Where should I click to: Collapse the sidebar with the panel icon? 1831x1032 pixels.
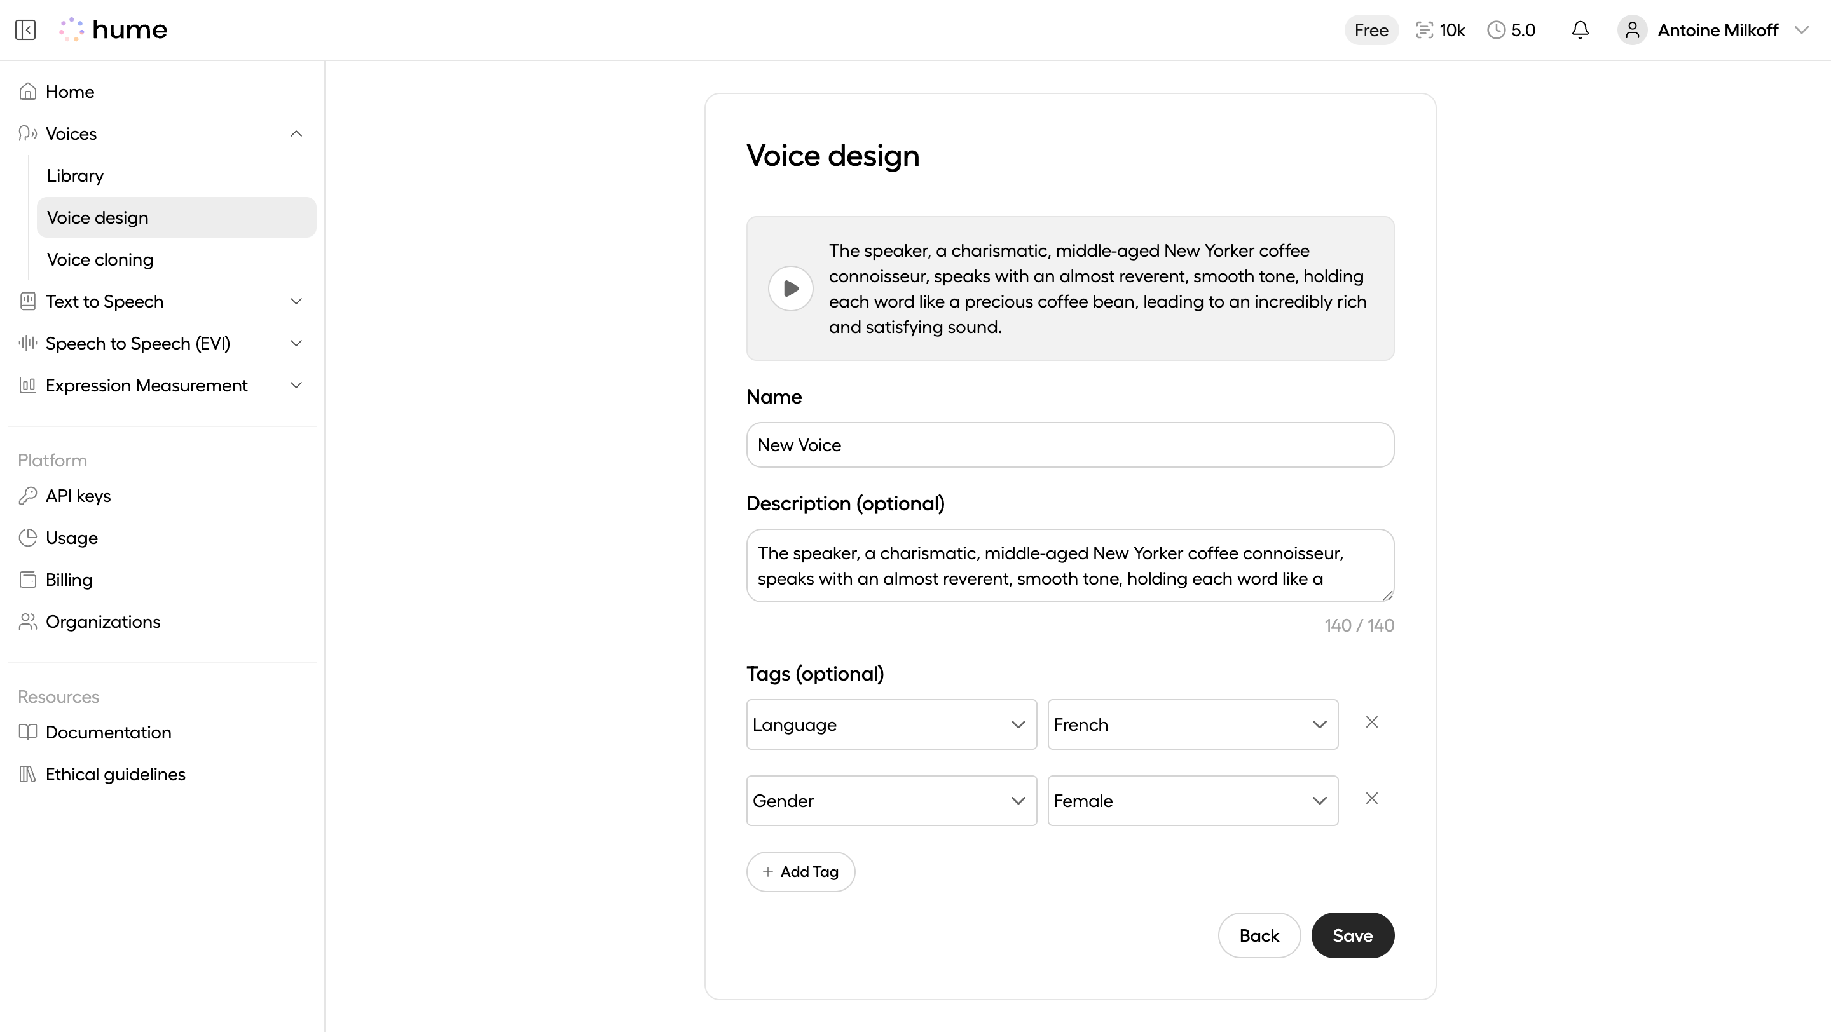point(25,29)
